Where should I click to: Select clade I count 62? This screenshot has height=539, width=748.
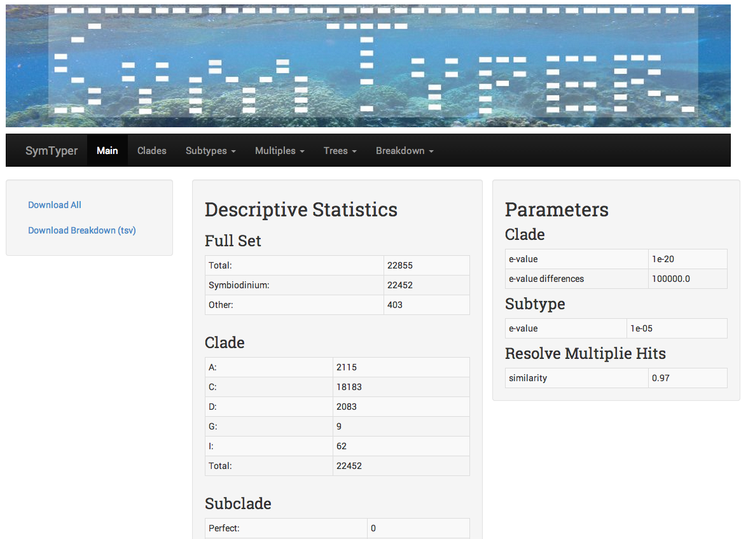pyautogui.click(x=341, y=446)
